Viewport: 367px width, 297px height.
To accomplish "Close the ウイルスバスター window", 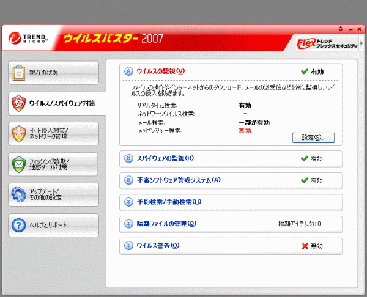I will [x=359, y=29].
